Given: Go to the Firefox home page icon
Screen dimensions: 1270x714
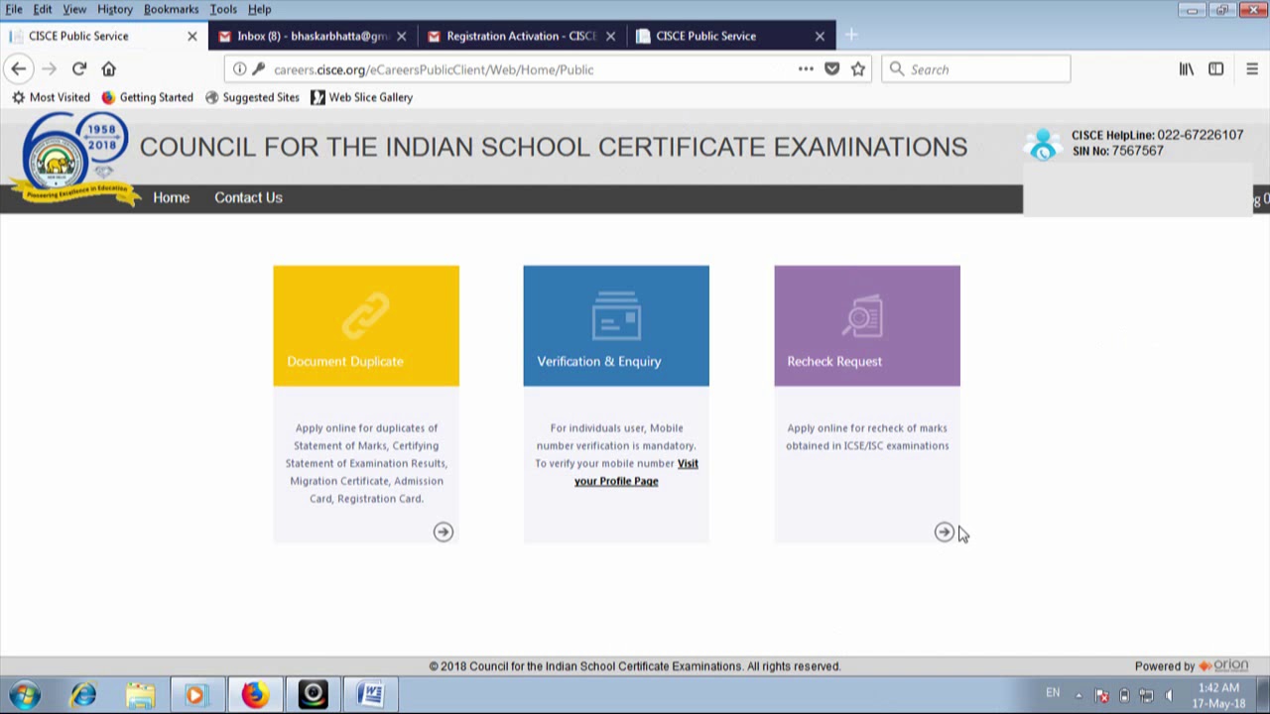Looking at the screenshot, I should pos(109,69).
